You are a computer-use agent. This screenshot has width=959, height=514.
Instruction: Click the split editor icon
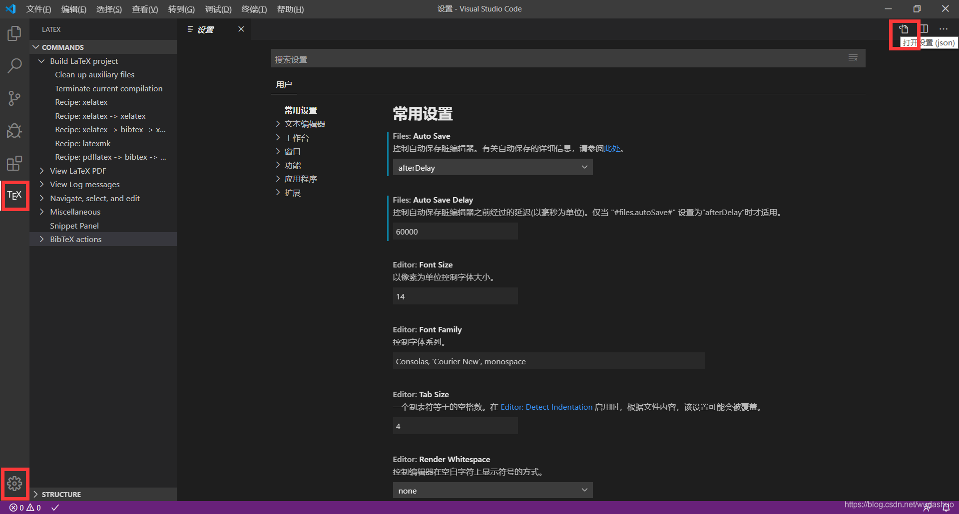pyautogui.click(x=924, y=29)
